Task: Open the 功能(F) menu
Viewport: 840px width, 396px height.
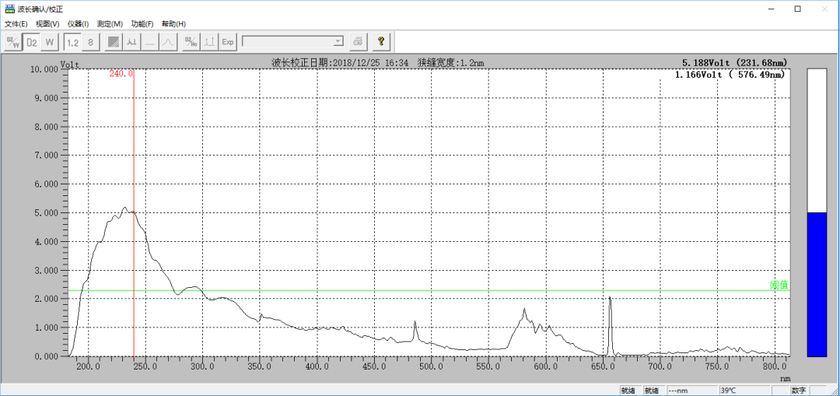Action: [142, 24]
